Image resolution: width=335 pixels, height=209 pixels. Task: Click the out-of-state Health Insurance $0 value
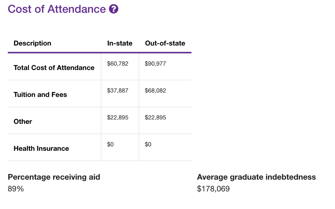coord(148,144)
